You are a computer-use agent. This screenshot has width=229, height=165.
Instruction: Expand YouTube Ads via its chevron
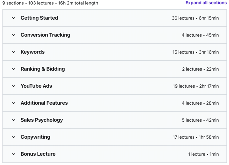[x=13, y=86]
